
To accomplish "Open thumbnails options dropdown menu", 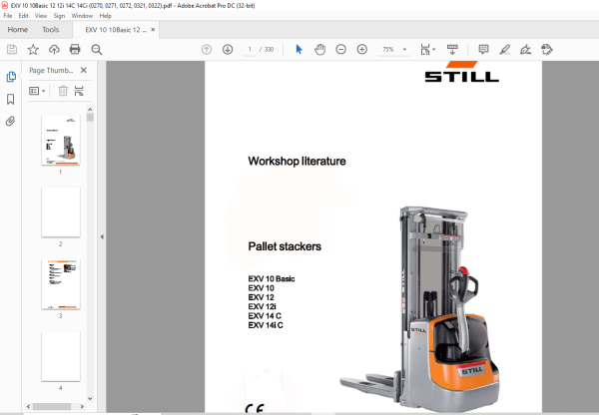I will 37,91.
